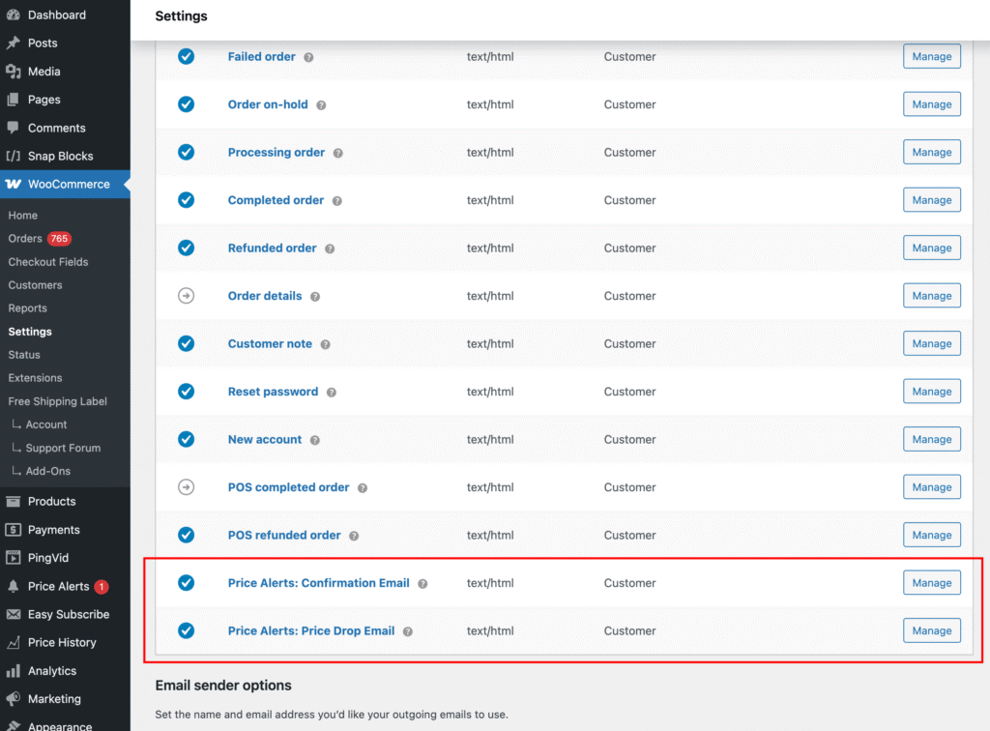Expand the Analytics sidebar menu
The width and height of the screenshot is (990, 731).
pyautogui.click(x=51, y=671)
